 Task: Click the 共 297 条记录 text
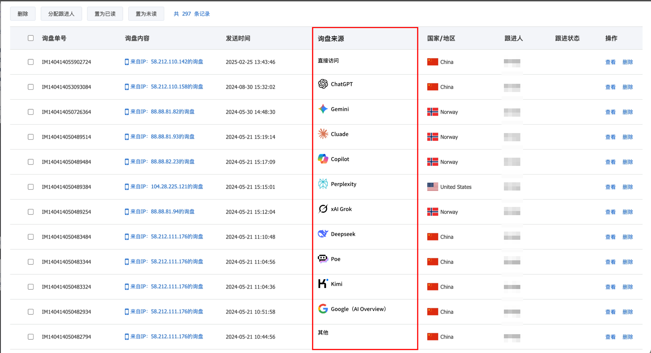(x=192, y=14)
